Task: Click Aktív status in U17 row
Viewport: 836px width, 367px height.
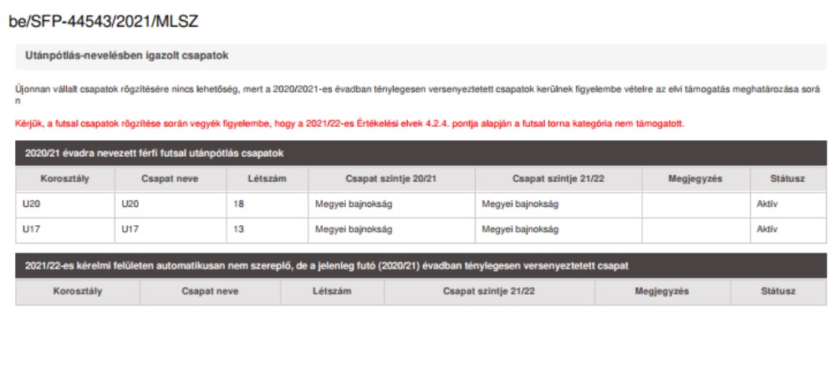Action: pos(767,230)
